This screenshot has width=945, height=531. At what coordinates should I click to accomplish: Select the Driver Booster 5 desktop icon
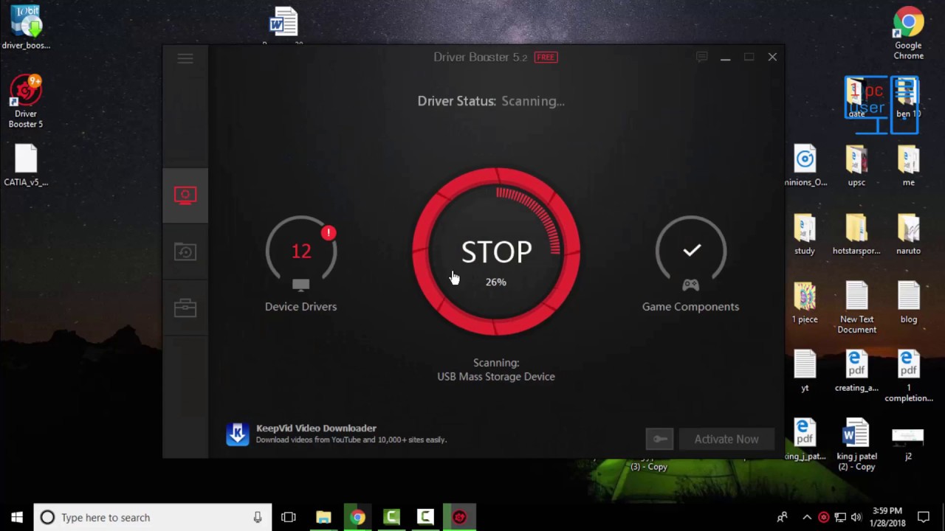point(26,102)
